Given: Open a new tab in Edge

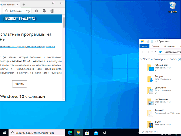Looking at the screenshot, I should (x=24, y=5).
